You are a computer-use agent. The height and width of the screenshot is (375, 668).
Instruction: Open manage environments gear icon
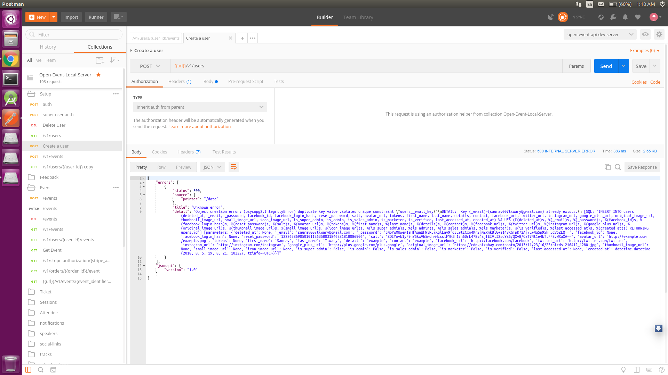point(659,34)
